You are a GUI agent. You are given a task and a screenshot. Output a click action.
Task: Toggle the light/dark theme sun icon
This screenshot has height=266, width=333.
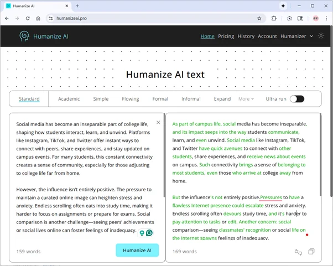tap(321, 36)
